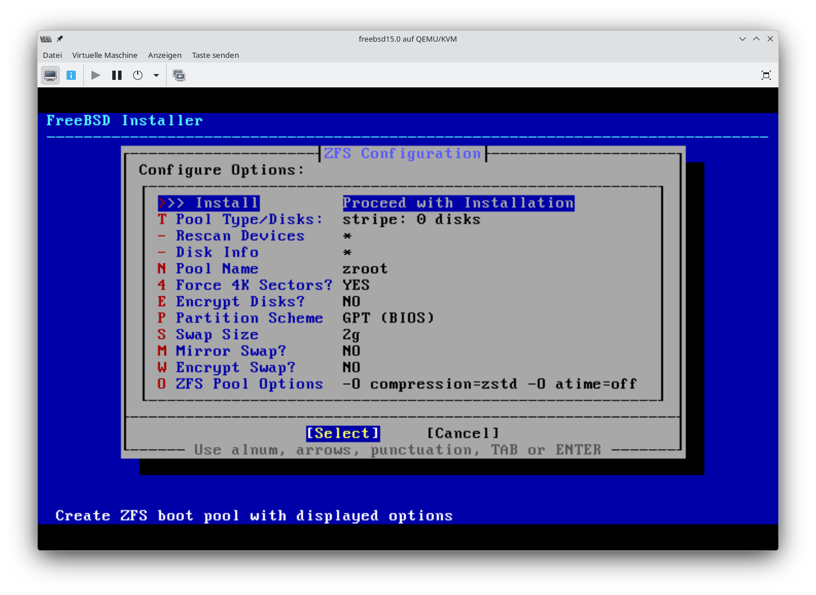Select the Pool Type/Disks option
This screenshot has width=816, height=595.
(249, 219)
